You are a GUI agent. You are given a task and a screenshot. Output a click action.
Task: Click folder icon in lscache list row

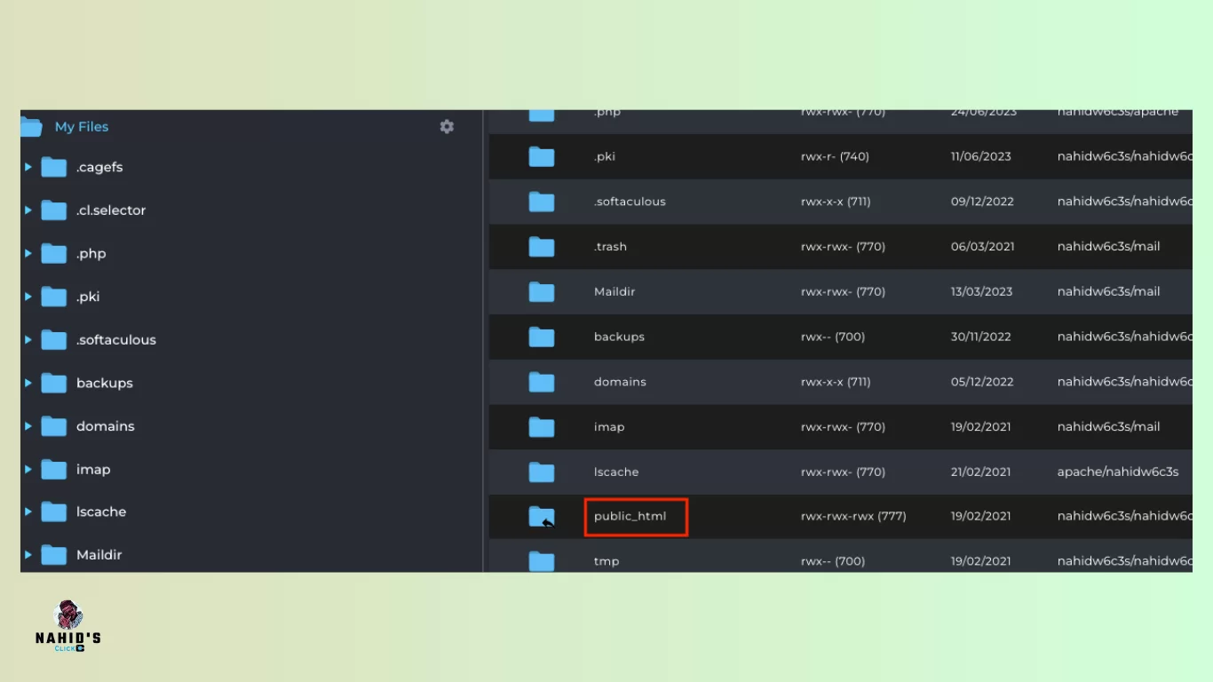pos(542,472)
